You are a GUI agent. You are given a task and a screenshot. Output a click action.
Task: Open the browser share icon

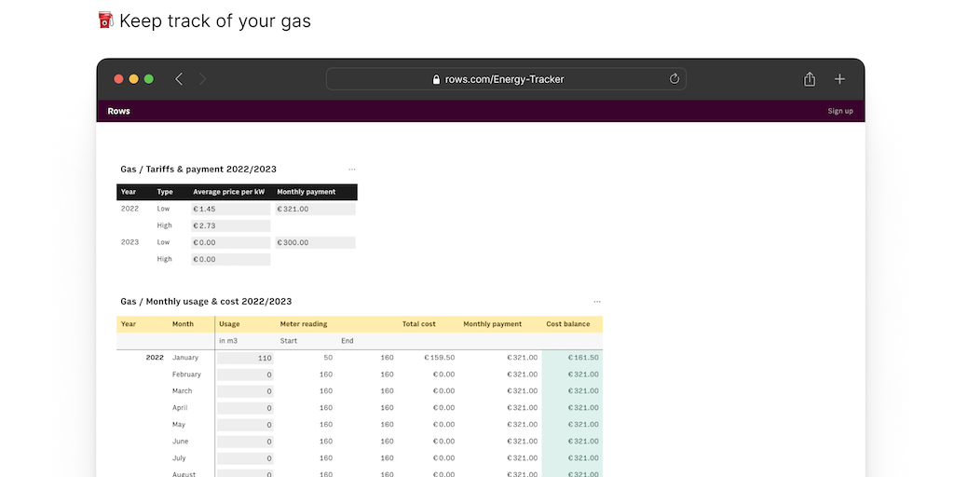[x=810, y=79]
